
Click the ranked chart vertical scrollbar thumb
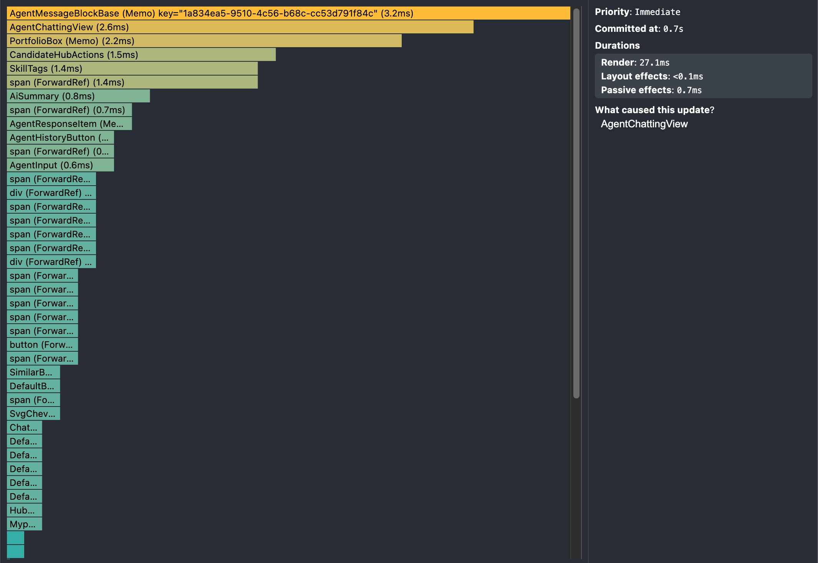tap(576, 203)
